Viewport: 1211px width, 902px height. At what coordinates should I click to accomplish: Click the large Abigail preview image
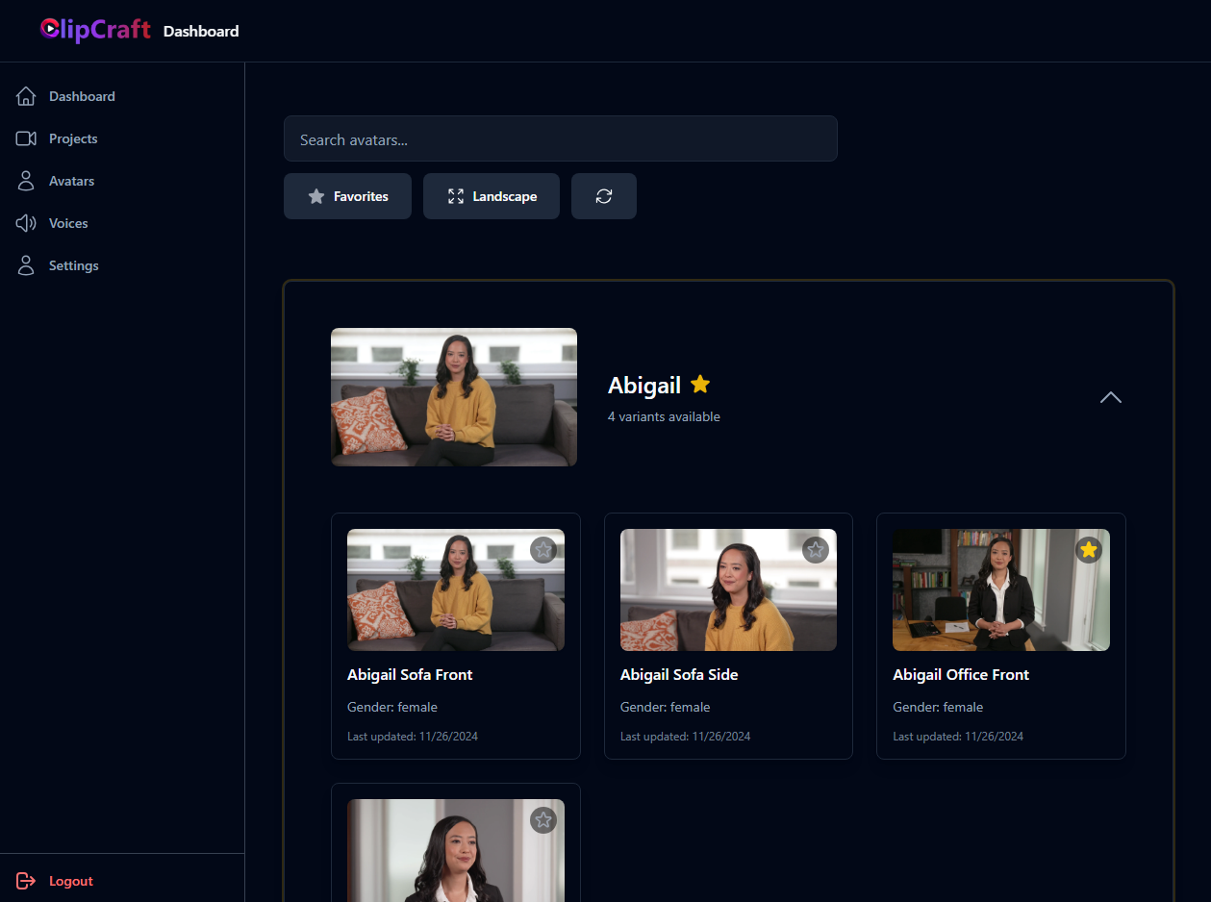pyautogui.click(x=454, y=397)
